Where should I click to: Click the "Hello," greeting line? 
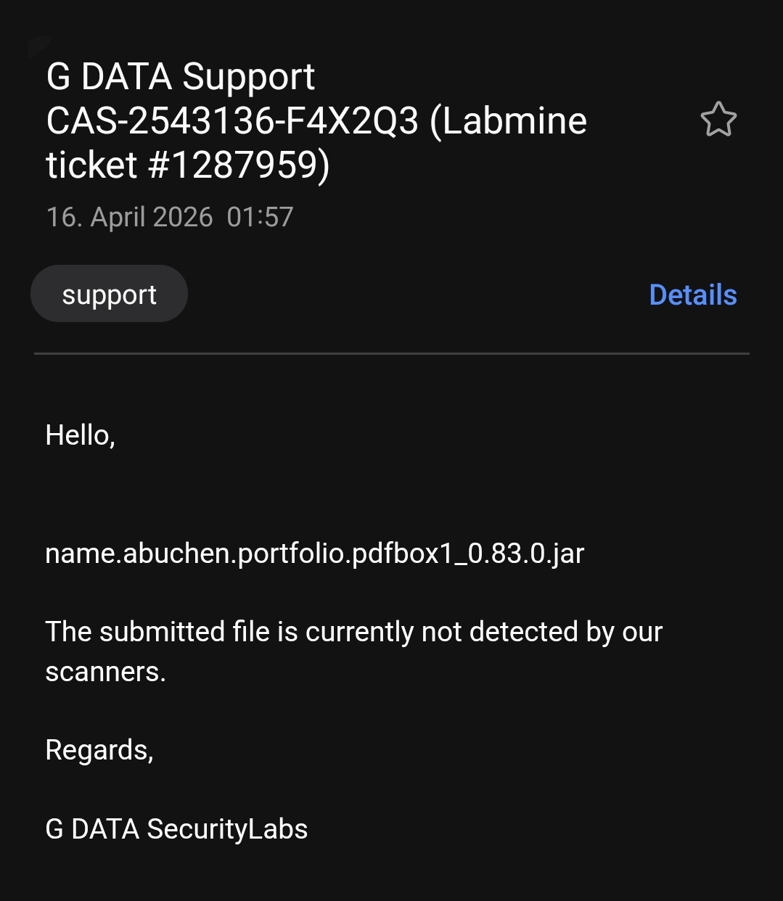pyautogui.click(x=80, y=435)
